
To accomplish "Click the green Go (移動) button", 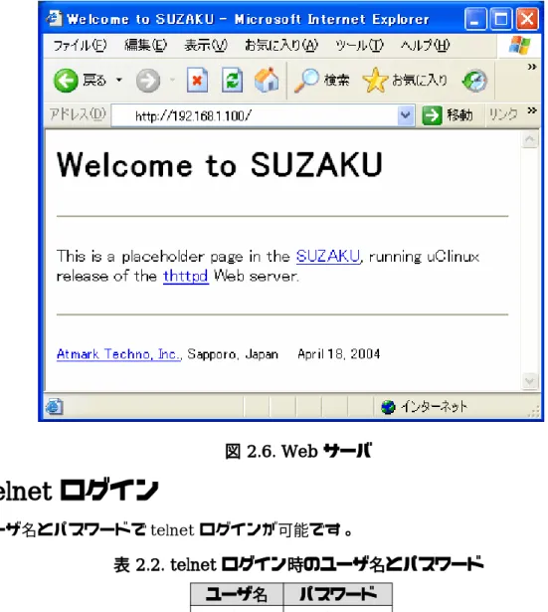I will coord(448,115).
